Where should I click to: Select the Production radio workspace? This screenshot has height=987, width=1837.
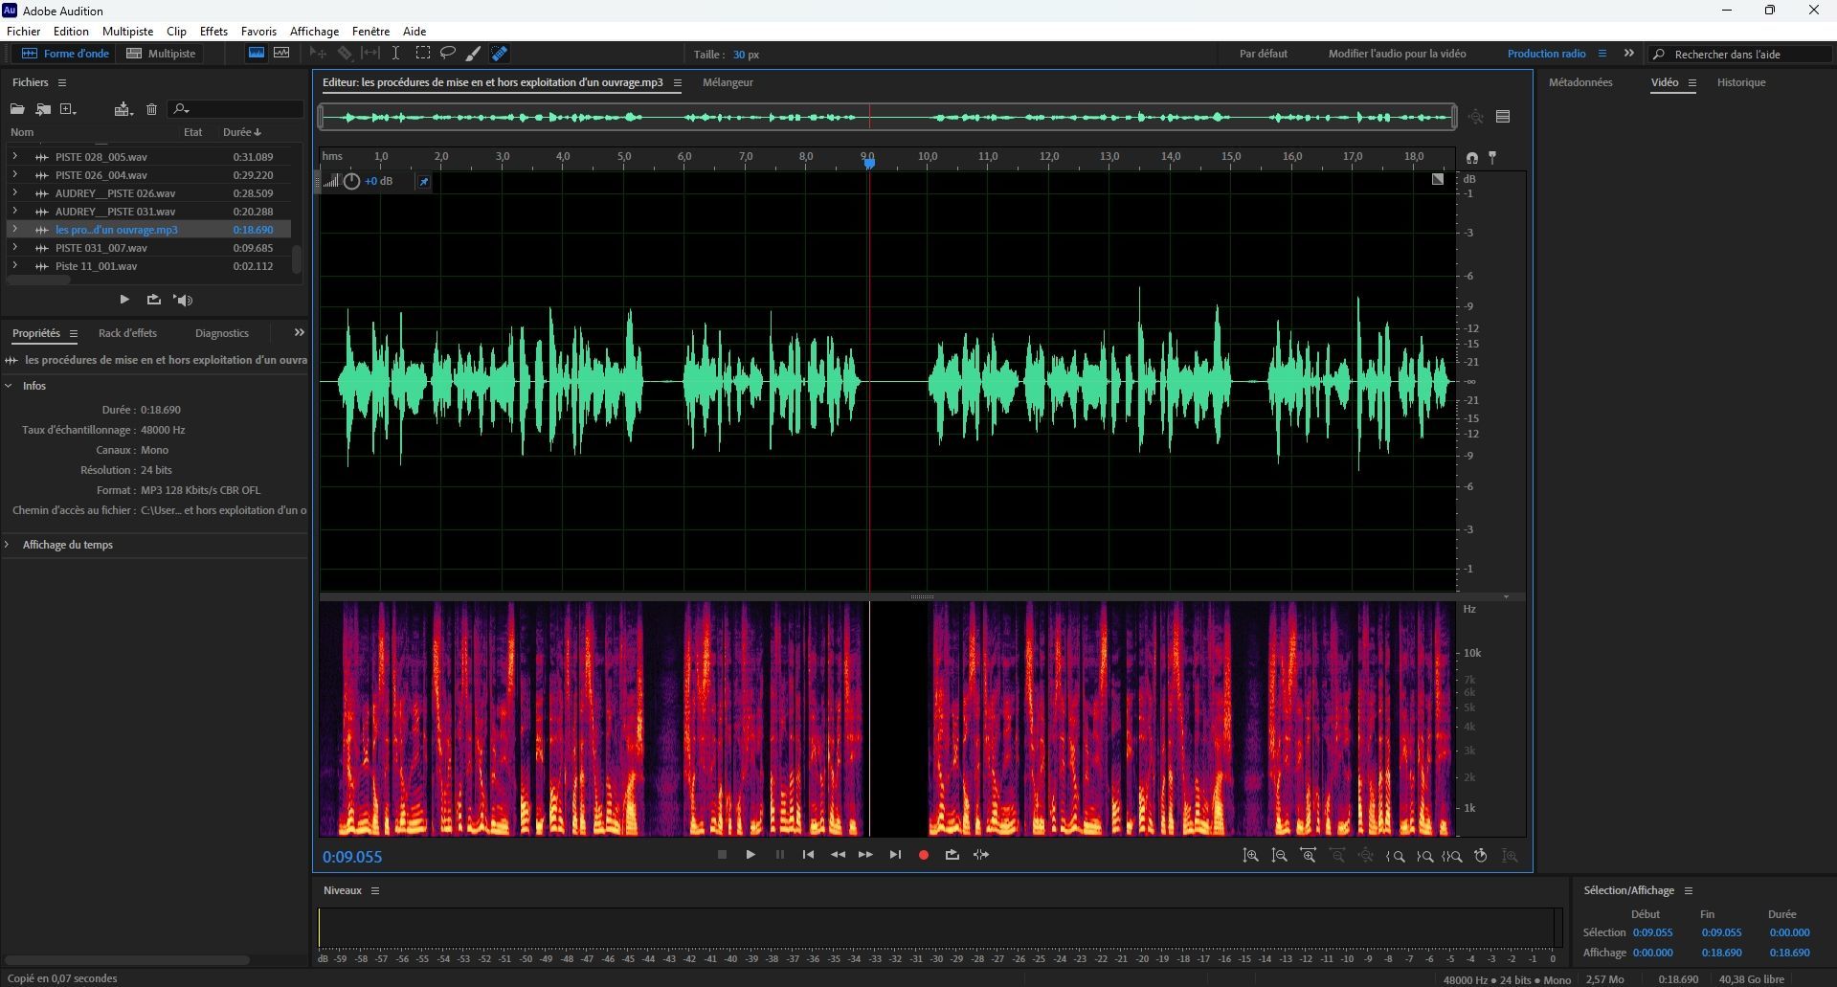pos(1546,54)
